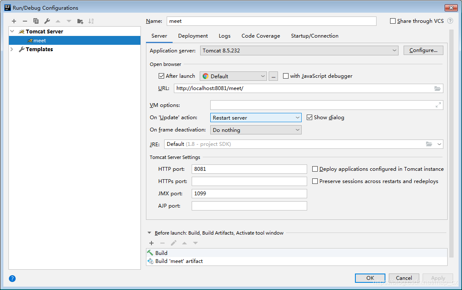462x290 pixels.
Task: Open edit templates wrench icon in toolbar
Action: click(x=47, y=21)
